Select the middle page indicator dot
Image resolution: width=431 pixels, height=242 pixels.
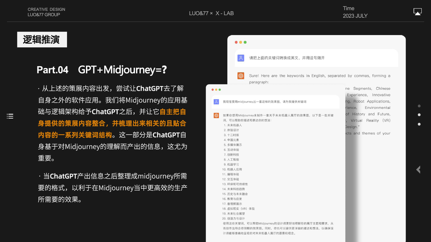pos(419,115)
